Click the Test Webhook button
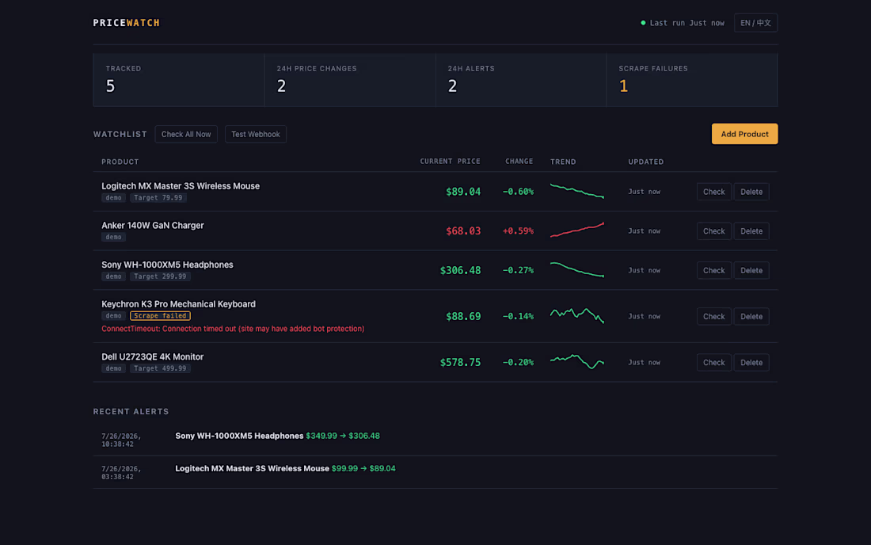The height and width of the screenshot is (545, 871). tap(256, 134)
